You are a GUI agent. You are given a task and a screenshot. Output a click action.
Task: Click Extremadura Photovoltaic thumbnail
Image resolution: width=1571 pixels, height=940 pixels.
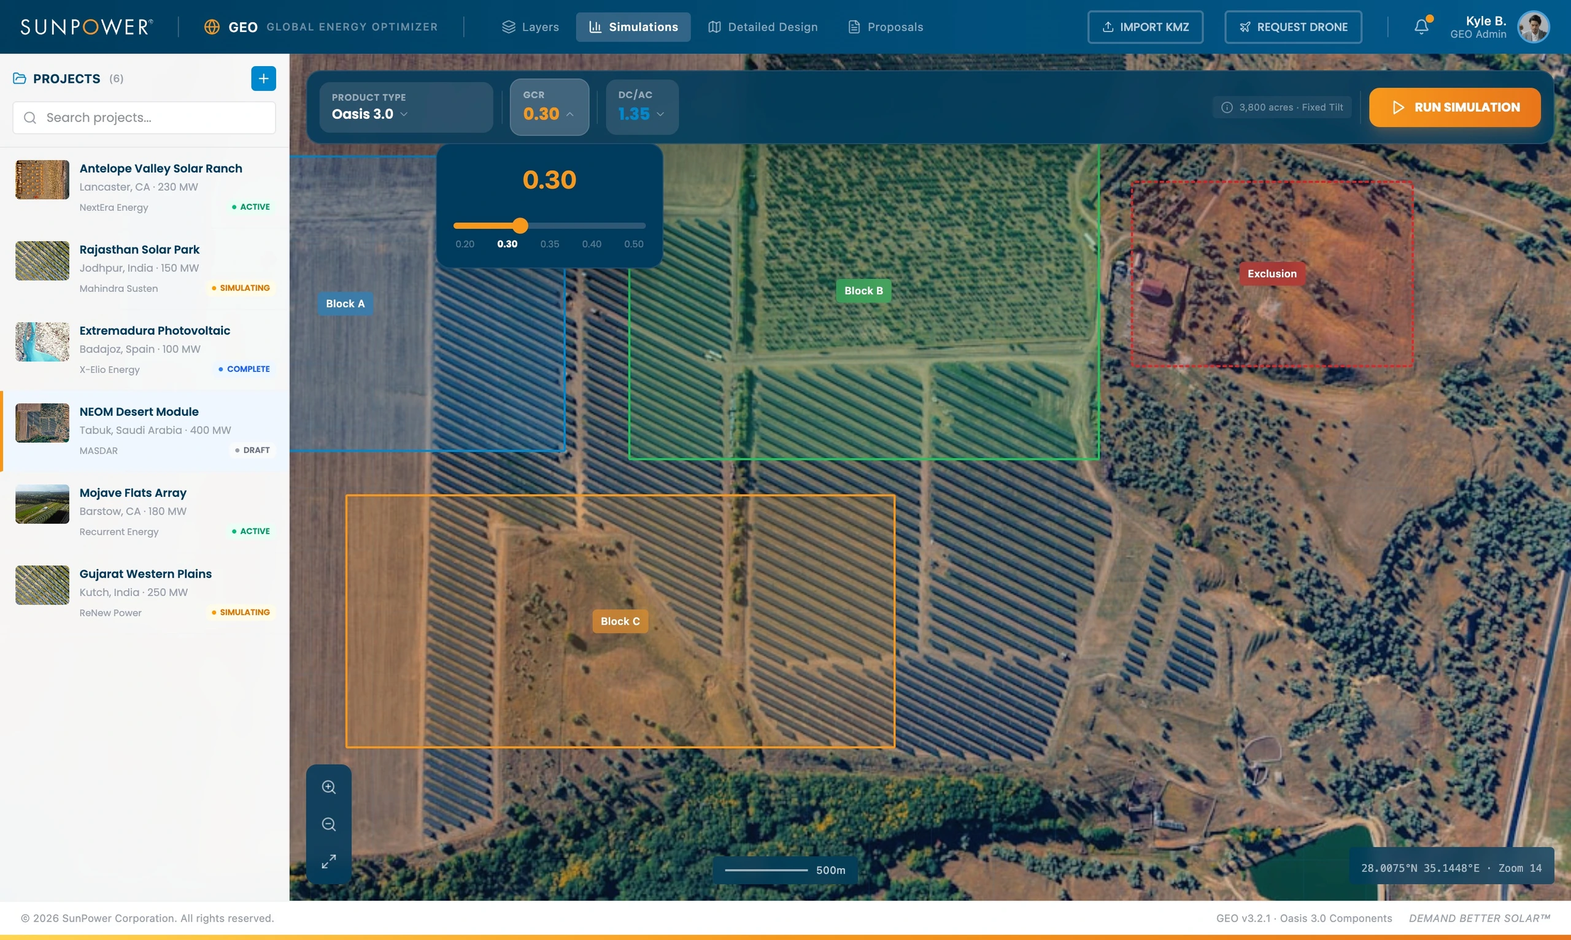(x=42, y=342)
